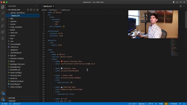Open the Explorer view in activity bar
This screenshot has width=187, height=105.
pyautogui.click(x=3, y=7)
